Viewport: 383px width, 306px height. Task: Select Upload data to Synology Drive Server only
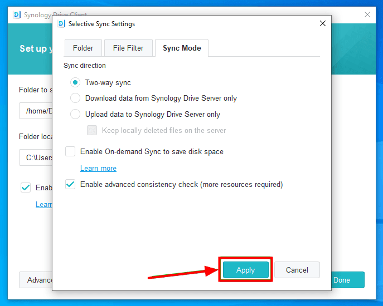click(75, 114)
